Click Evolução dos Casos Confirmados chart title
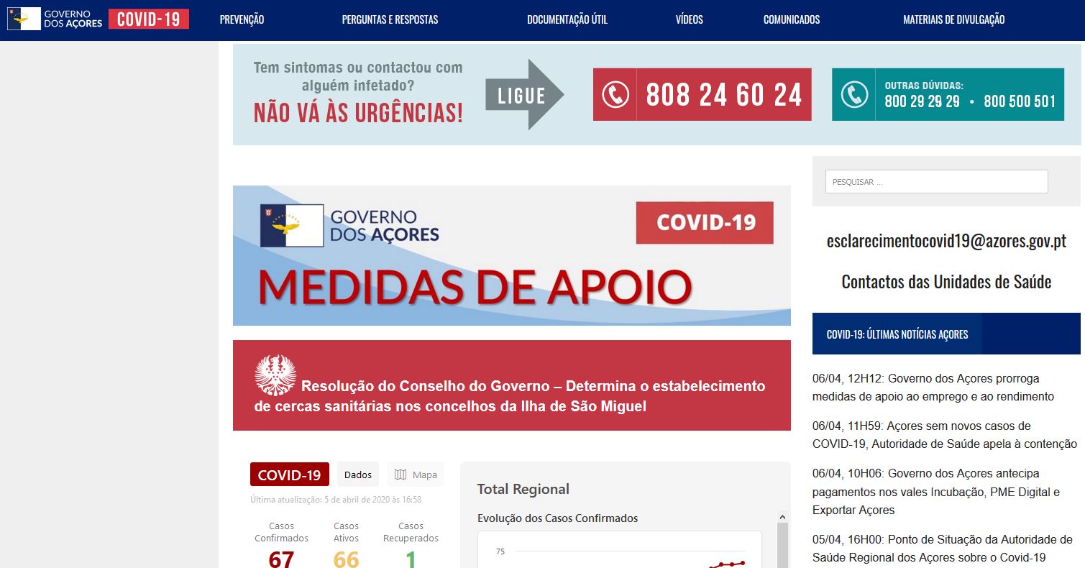1085x568 pixels. [x=557, y=518]
